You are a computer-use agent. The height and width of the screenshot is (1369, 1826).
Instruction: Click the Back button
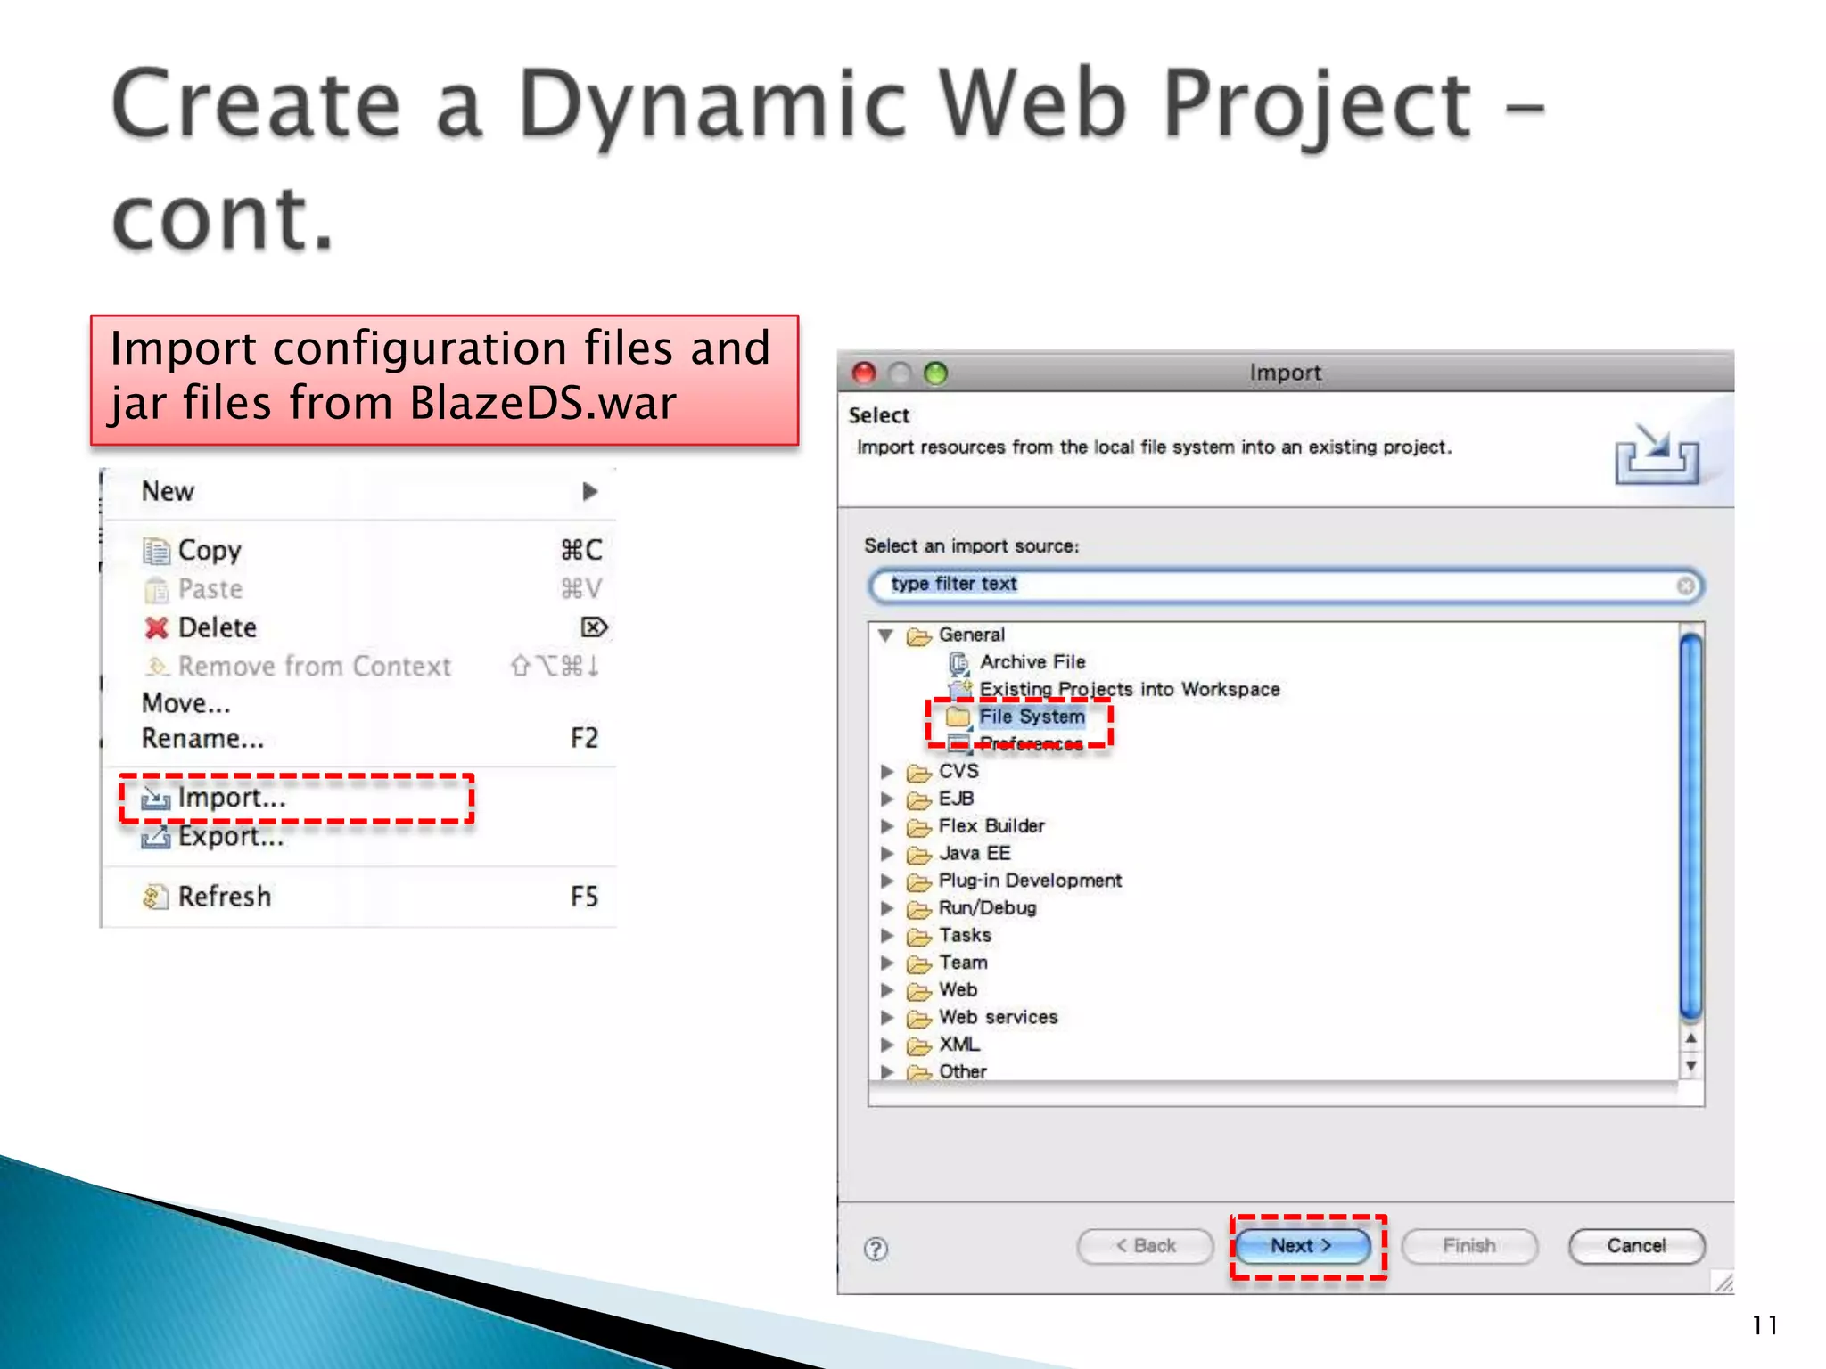(x=1146, y=1246)
